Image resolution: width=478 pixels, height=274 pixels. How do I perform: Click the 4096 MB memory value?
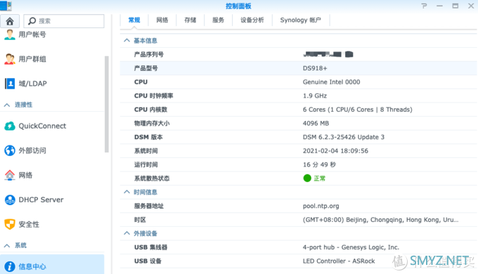click(x=316, y=124)
